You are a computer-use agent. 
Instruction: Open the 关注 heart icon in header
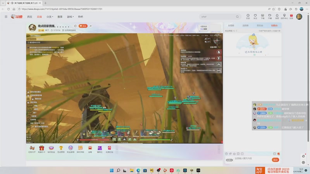coord(255,16)
